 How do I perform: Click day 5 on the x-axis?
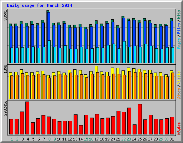tap(33, 139)
